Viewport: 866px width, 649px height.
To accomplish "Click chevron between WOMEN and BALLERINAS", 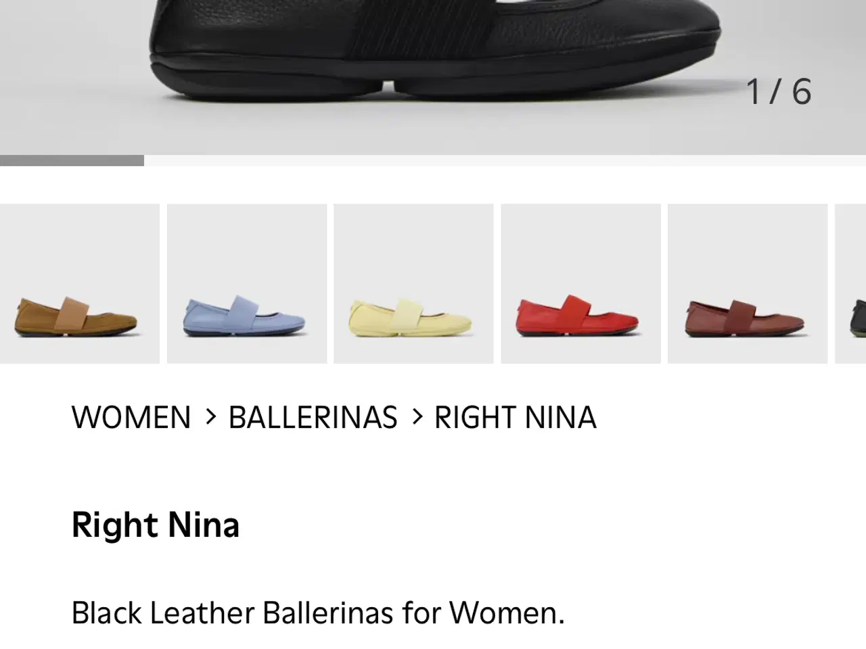I will 210,417.
